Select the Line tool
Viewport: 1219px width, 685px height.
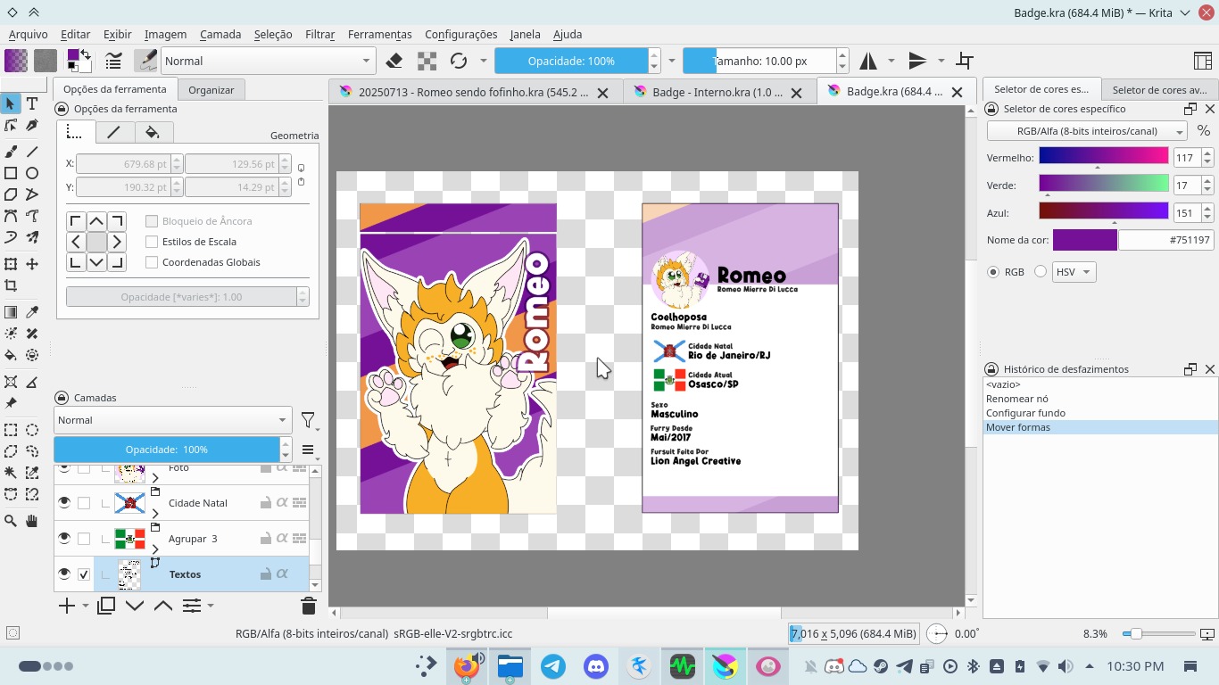[x=32, y=152]
